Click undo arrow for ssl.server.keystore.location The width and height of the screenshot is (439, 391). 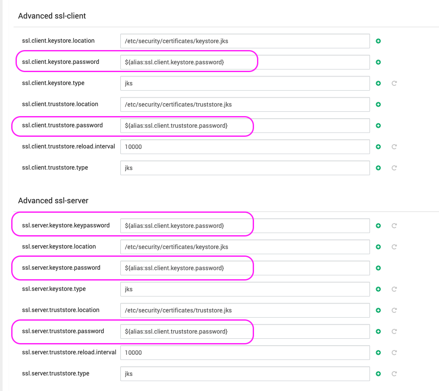(x=394, y=247)
